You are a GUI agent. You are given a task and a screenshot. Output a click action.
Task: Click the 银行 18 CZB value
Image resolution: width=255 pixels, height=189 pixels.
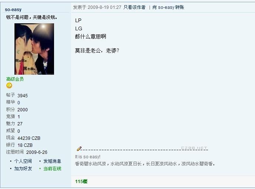pyautogui.click(x=19, y=145)
